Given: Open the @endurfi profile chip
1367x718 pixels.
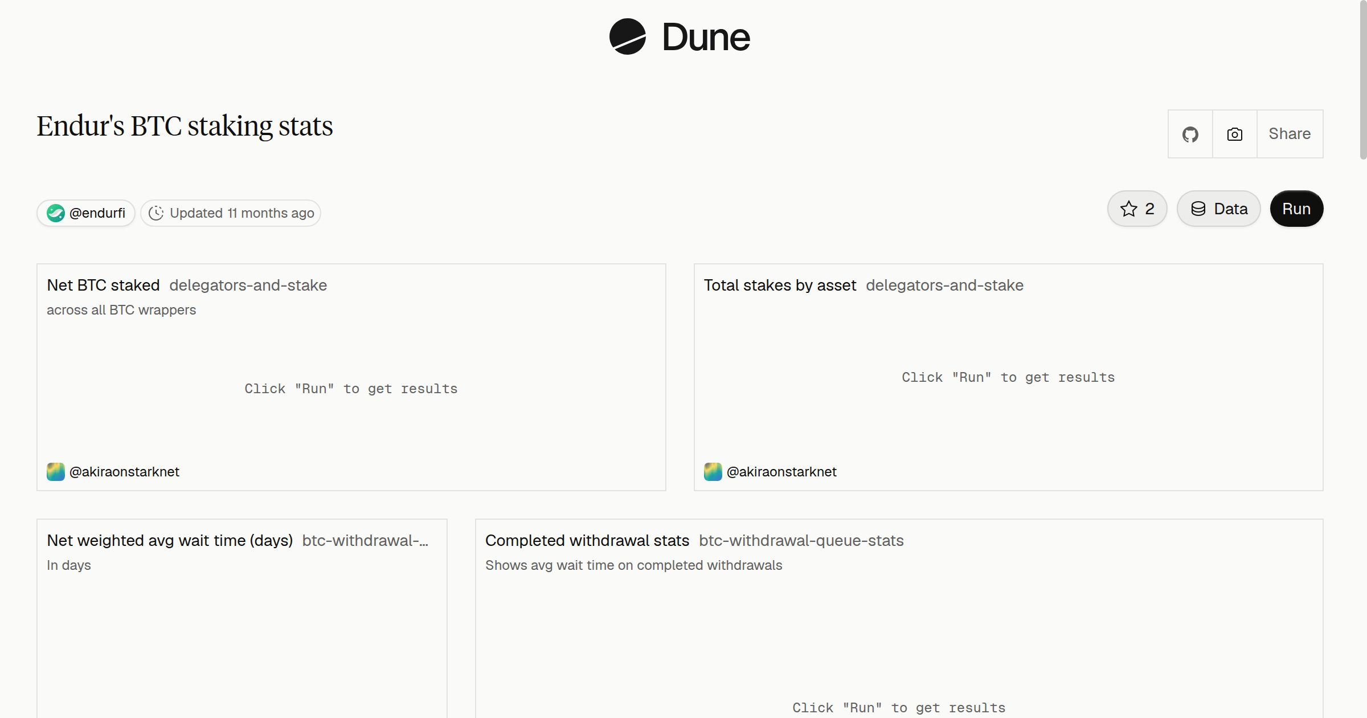Looking at the screenshot, I should [86, 213].
